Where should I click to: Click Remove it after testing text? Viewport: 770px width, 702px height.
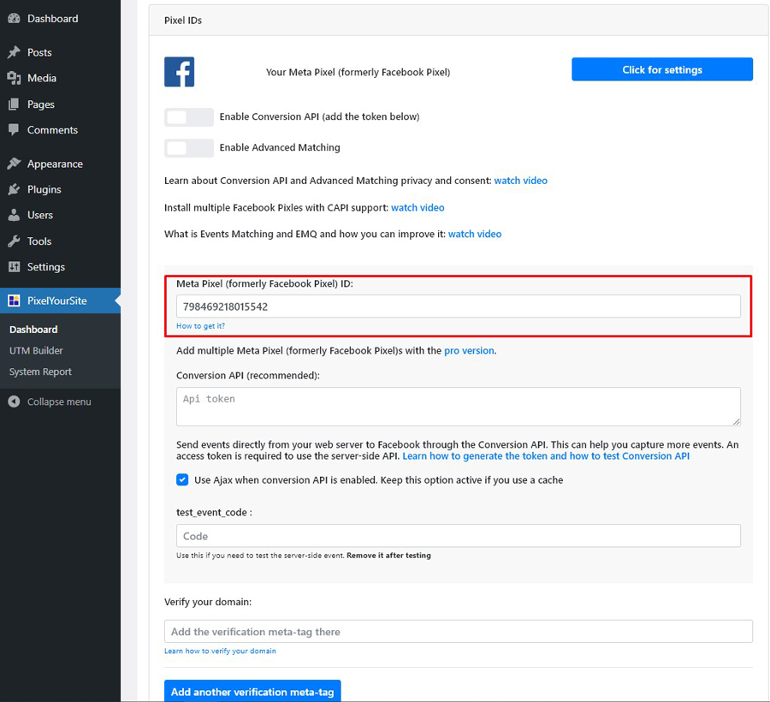[x=389, y=555]
